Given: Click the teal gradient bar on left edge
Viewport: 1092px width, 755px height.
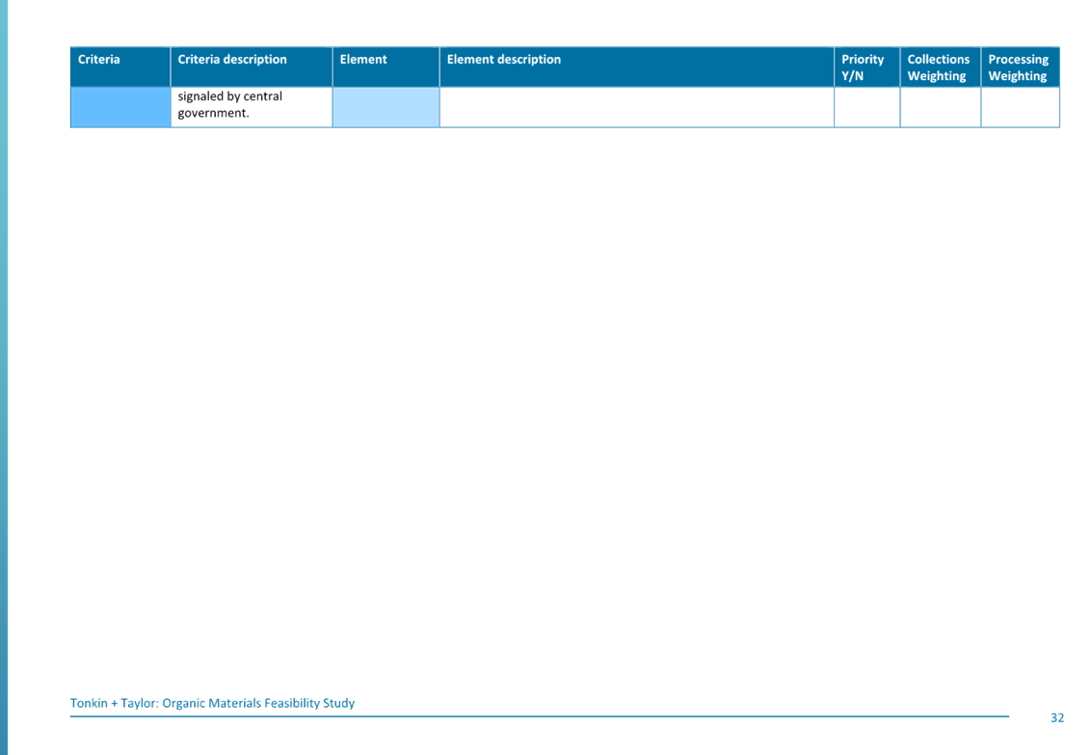Looking at the screenshot, I should pos(6,376).
